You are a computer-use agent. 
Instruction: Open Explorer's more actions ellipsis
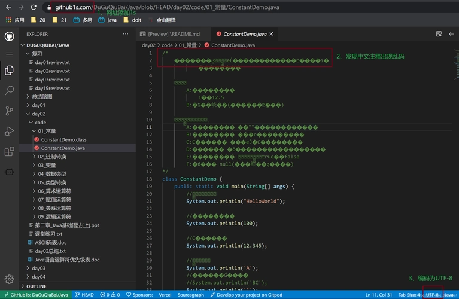124,34
